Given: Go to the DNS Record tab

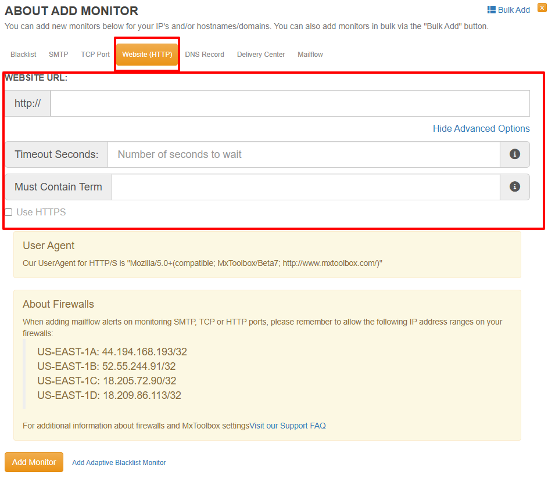Looking at the screenshot, I should pyautogui.click(x=205, y=55).
